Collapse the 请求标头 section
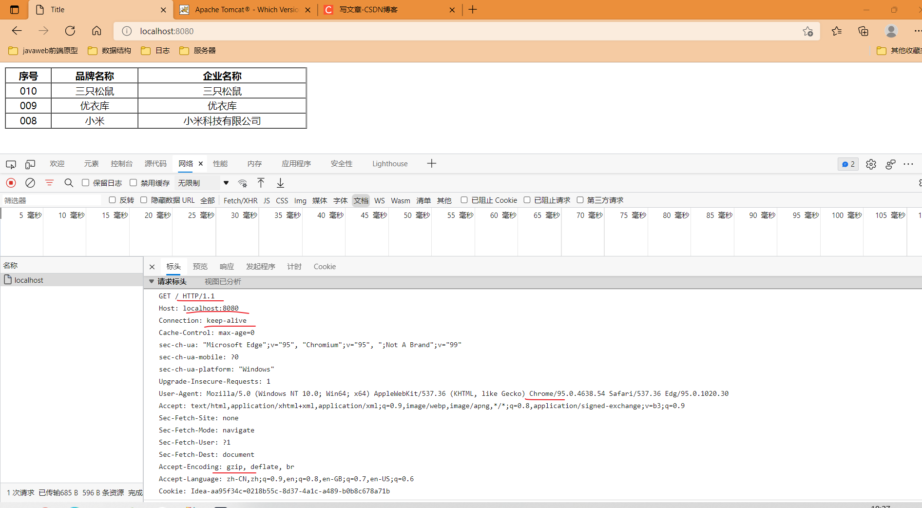Image resolution: width=922 pixels, height=508 pixels. [152, 281]
